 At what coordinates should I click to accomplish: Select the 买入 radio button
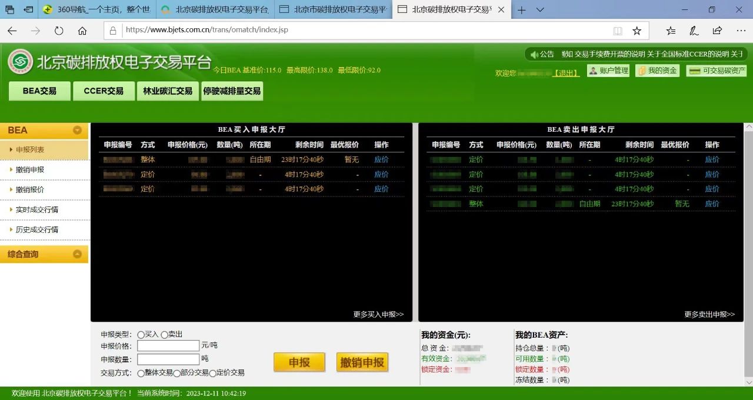141,335
